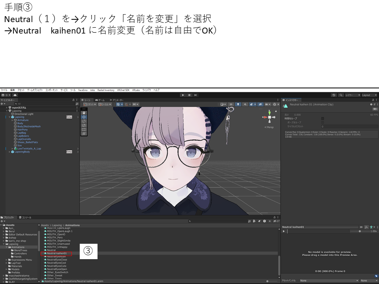379x284 pixels.
Task: Open the Layout dropdown
Action: [369, 95]
